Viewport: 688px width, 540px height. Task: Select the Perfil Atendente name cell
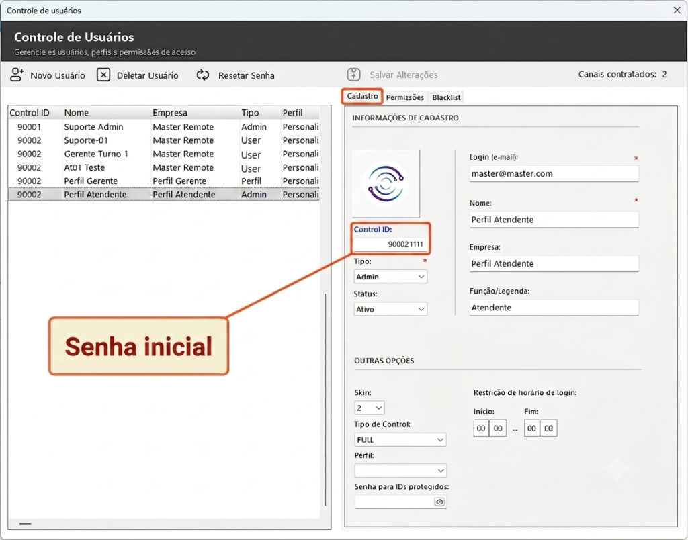(x=95, y=194)
